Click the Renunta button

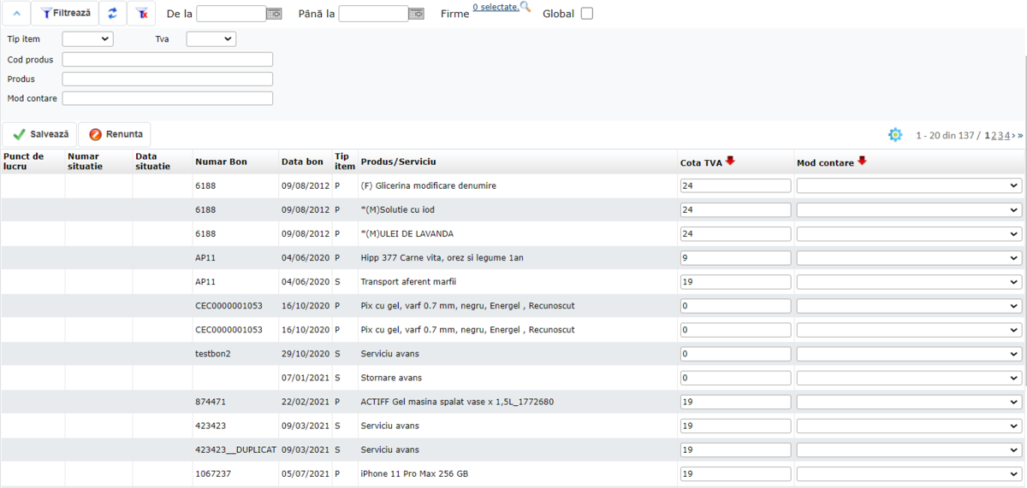115,134
